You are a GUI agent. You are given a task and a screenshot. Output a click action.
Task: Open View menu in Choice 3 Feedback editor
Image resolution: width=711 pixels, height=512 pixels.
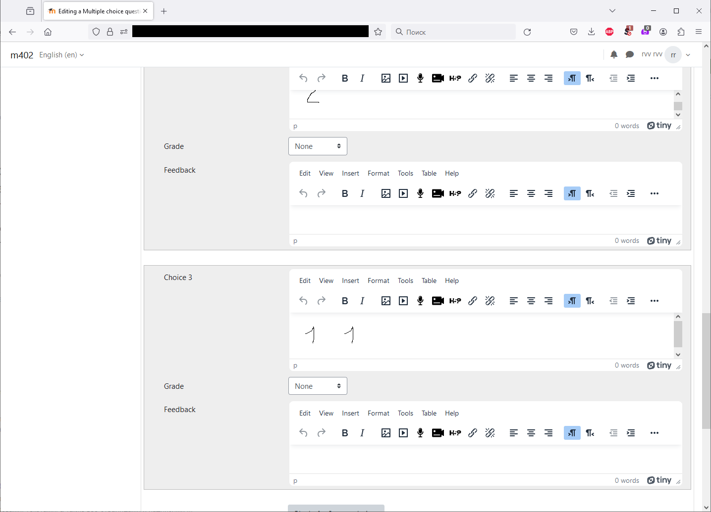[326, 413]
